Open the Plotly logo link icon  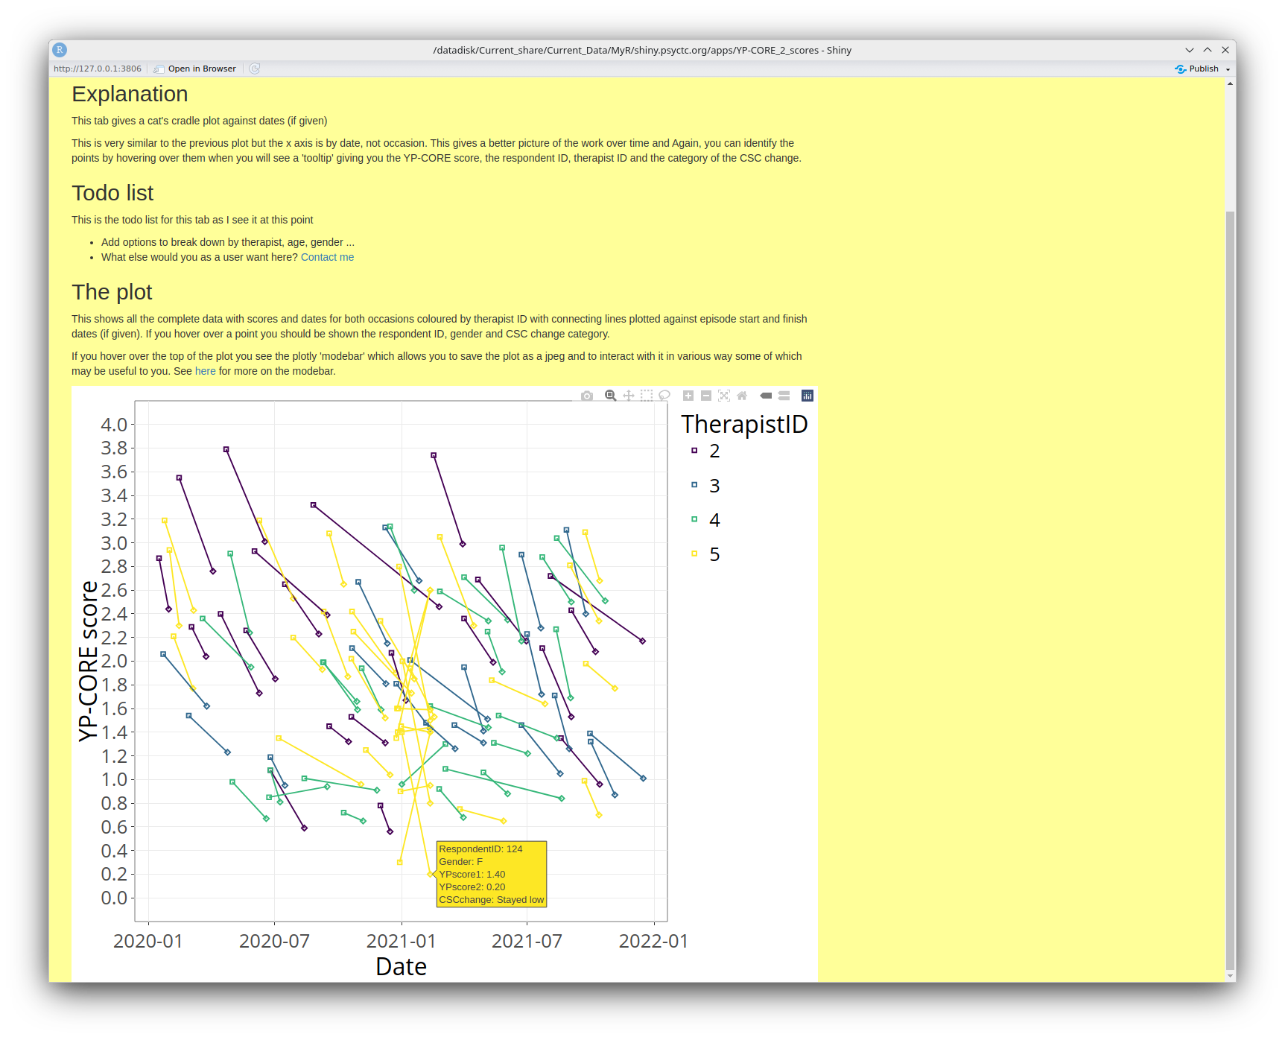click(x=808, y=396)
